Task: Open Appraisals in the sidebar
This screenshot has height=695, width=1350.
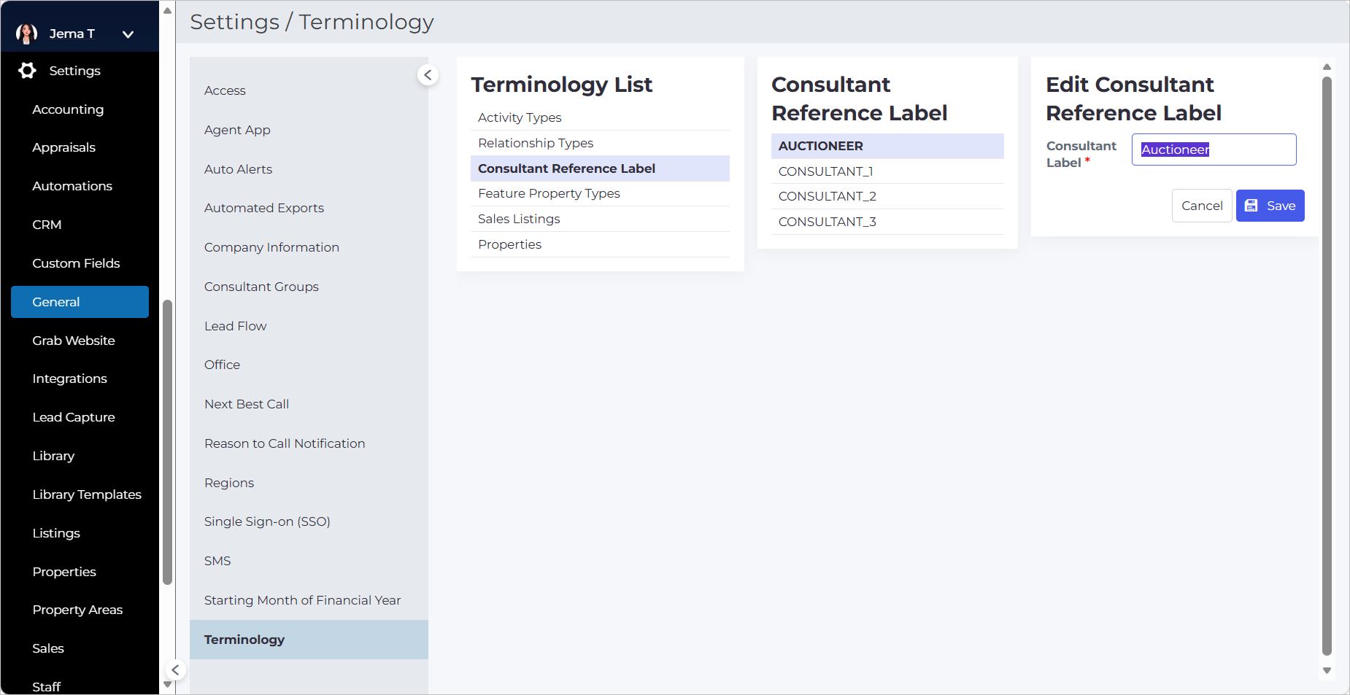Action: pyautogui.click(x=63, y=147)
